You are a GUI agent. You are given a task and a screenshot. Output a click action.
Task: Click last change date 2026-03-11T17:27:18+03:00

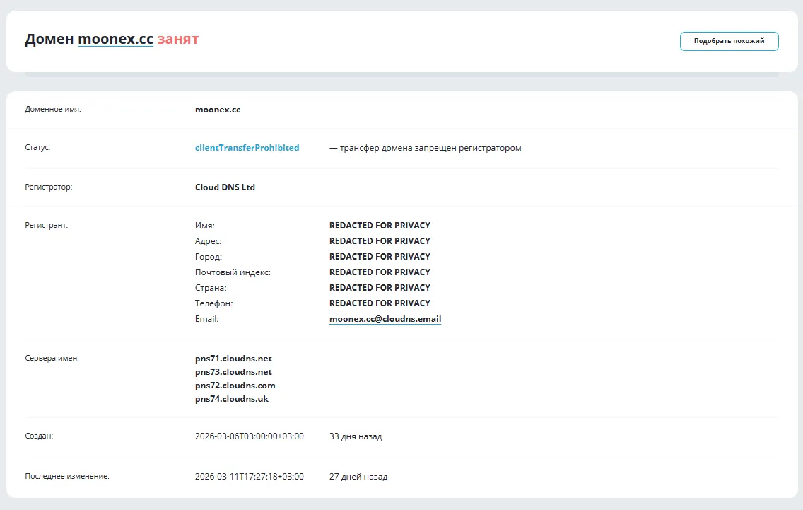point(250,477)
